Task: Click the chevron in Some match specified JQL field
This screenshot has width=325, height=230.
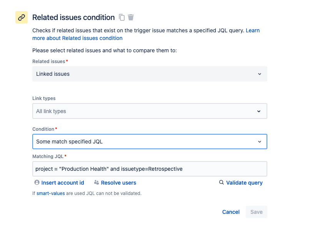Action: (259, 142)
